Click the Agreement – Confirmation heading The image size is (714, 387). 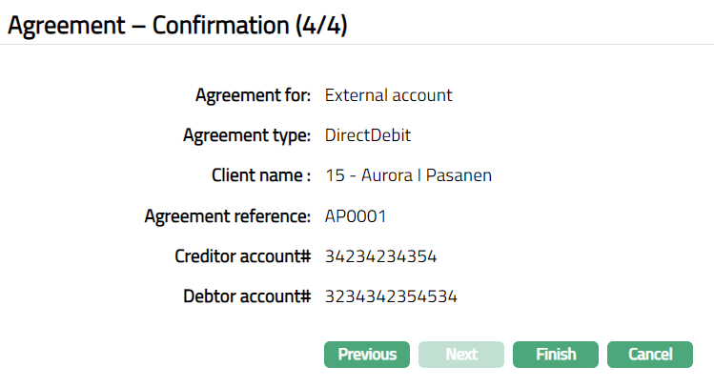point(143,25)
